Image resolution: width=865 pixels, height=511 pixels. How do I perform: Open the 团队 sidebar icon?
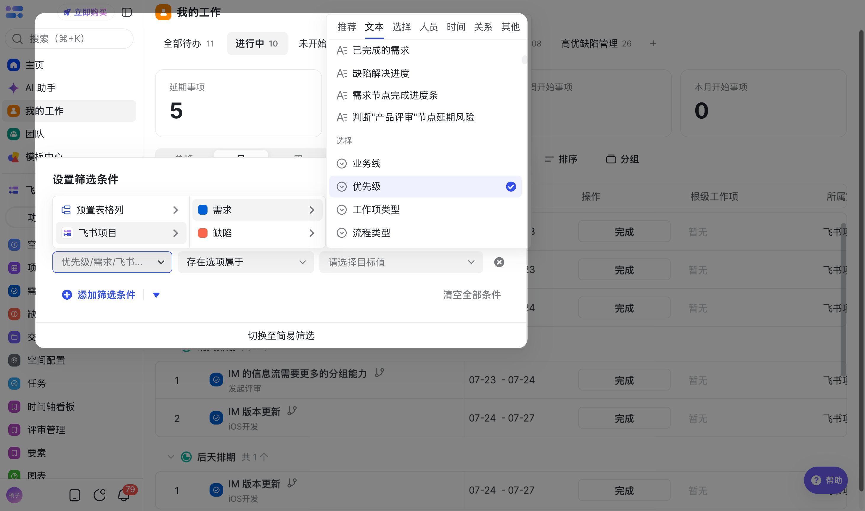point(13,134)
